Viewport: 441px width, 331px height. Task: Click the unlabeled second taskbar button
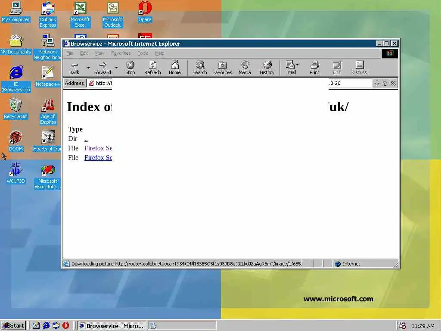182,326
